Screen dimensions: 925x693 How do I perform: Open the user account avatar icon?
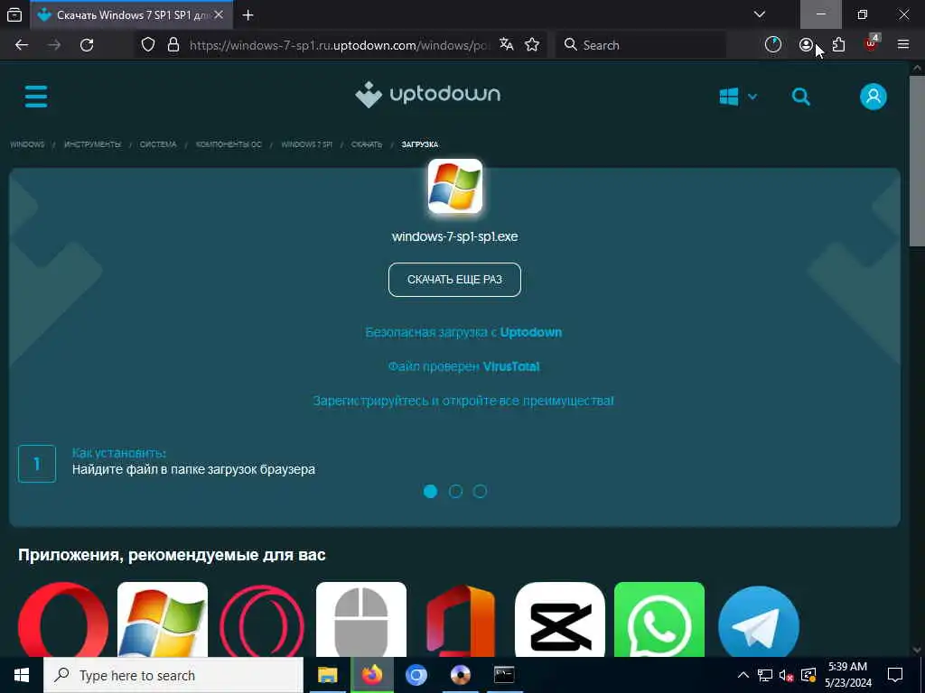[x=874, y=96]
